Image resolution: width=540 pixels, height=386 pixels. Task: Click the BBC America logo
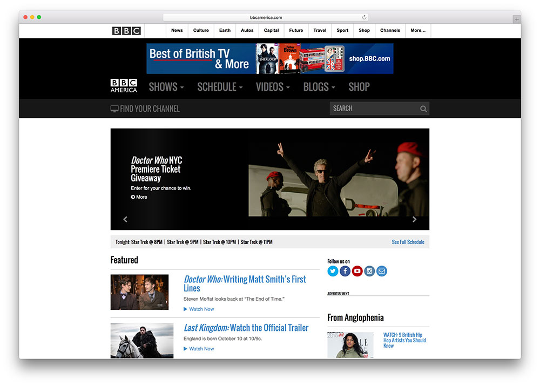coord(124,86)
